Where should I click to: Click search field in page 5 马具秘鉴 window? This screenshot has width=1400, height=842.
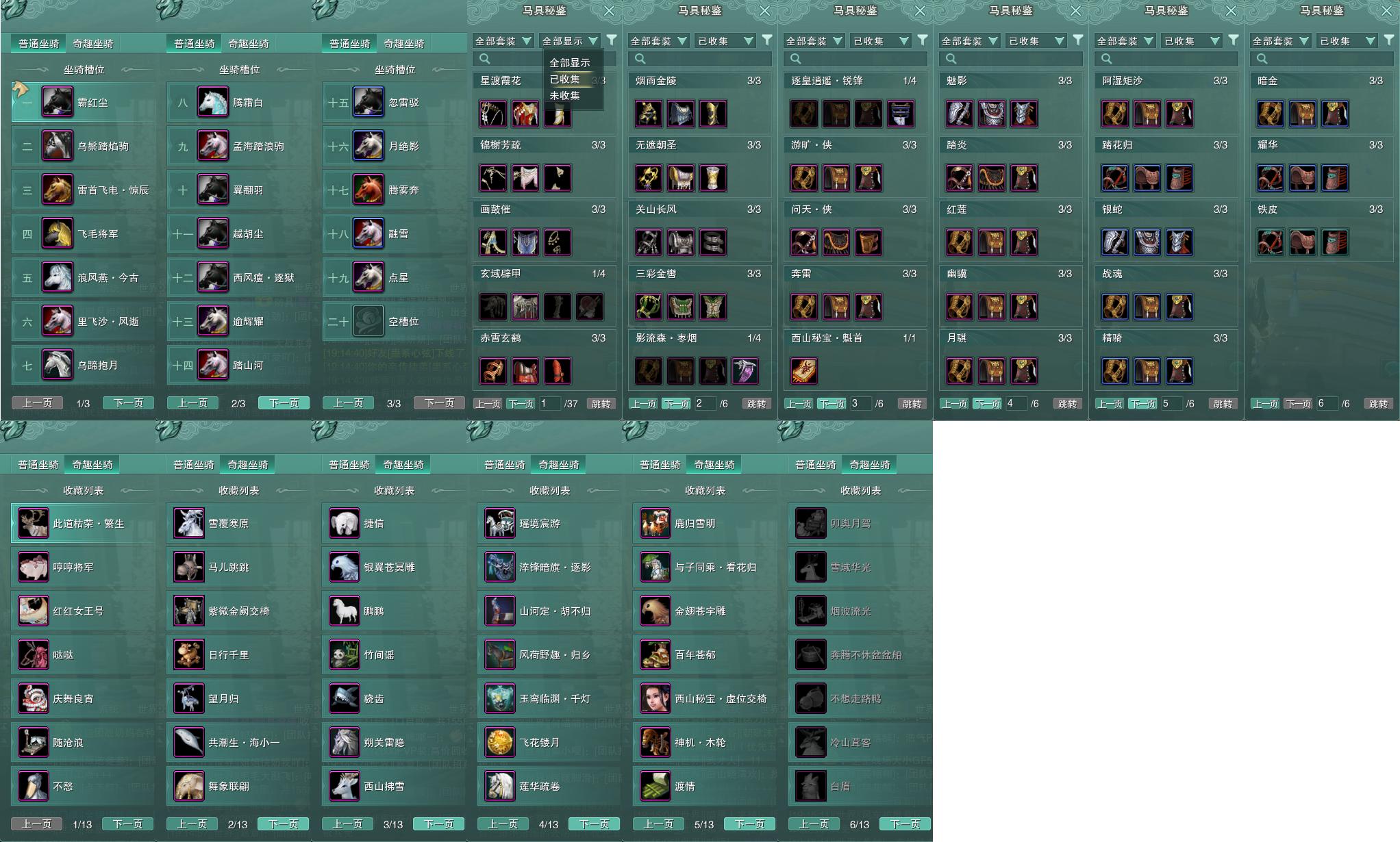click(1166, 59)
